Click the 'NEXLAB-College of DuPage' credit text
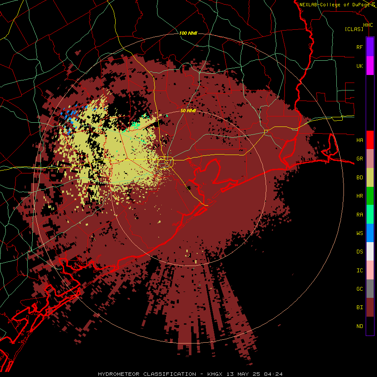The image size is (377, 377). [x=334, y=5]
